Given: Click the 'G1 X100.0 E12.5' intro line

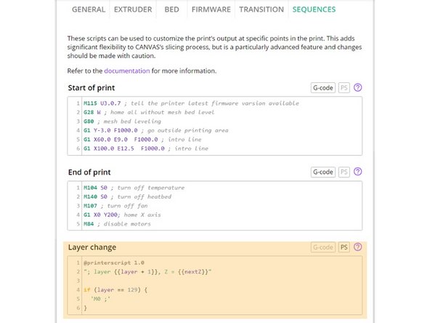Looking at the screenshot, I should 146,148.
